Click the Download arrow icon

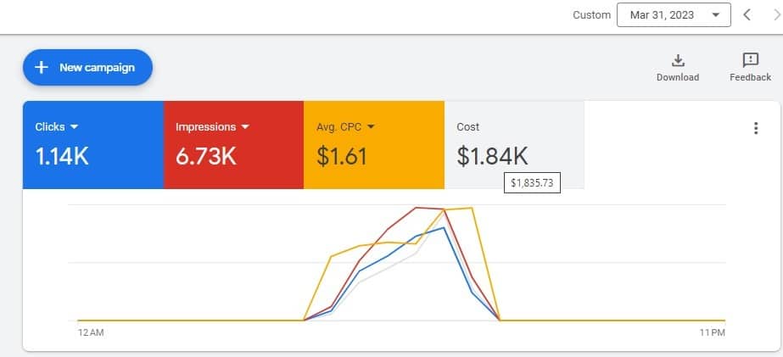[677, 60]
